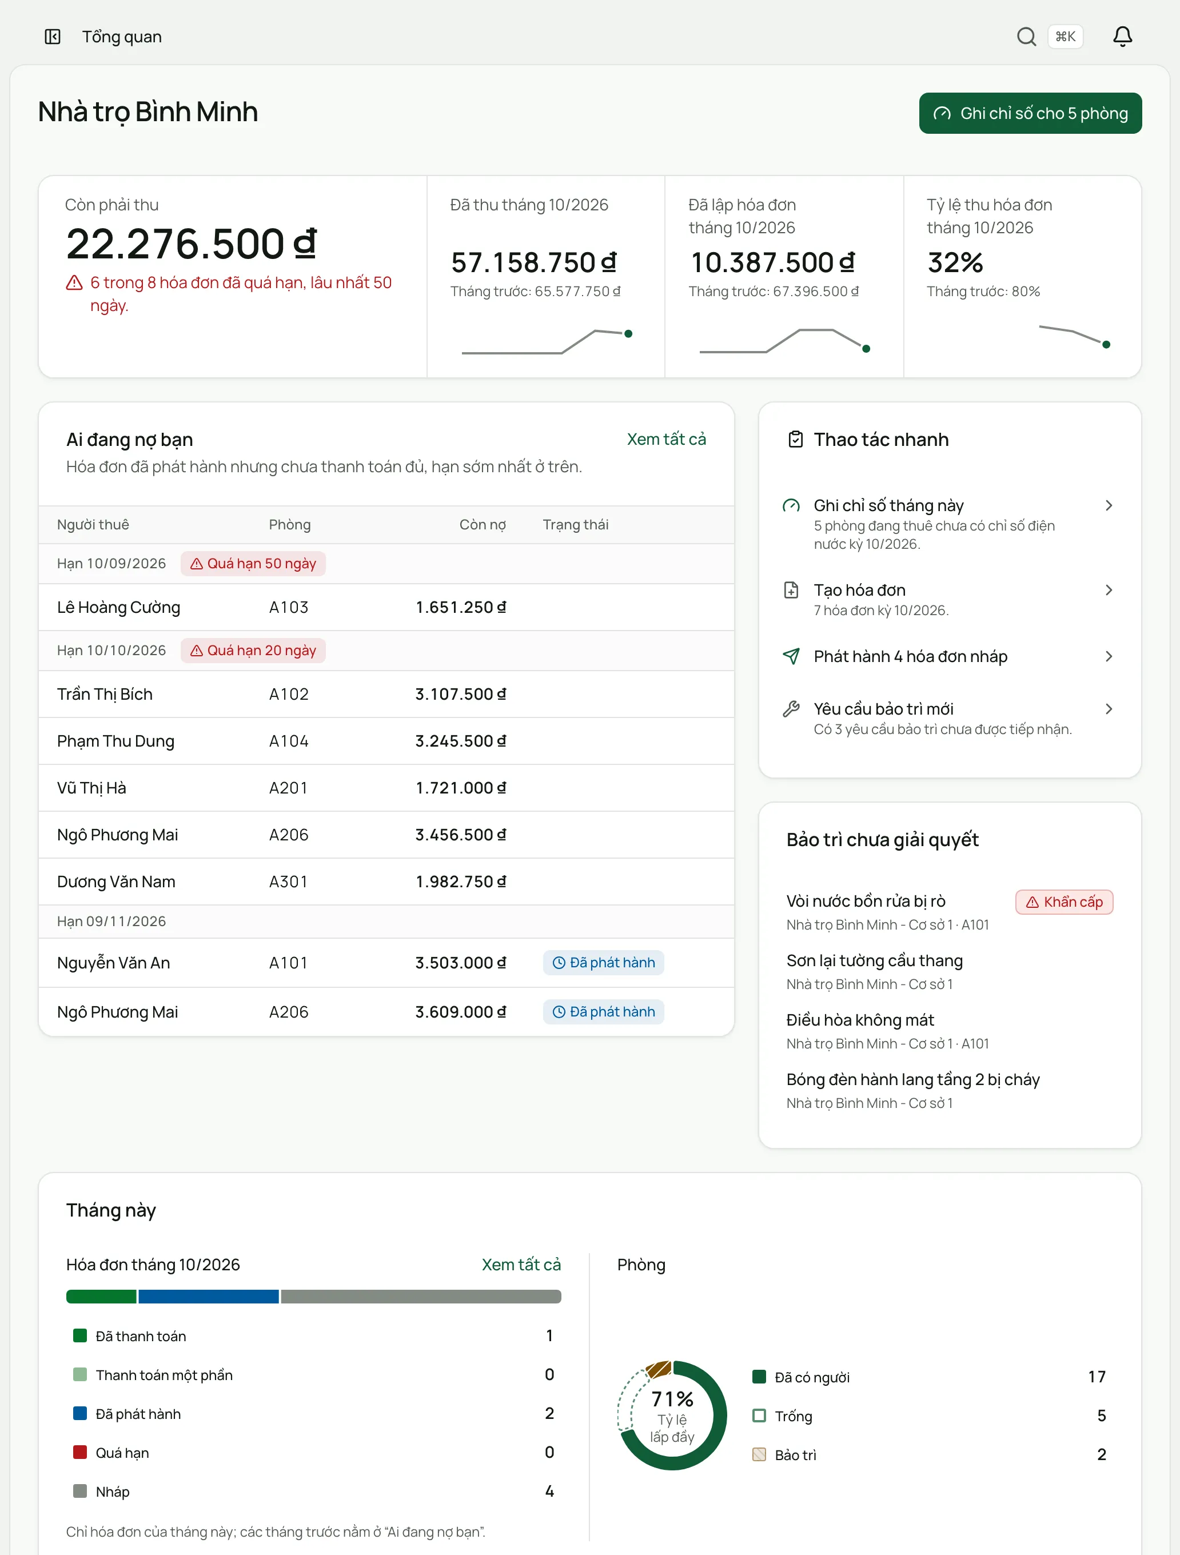Click the blue segment of invoice bar
Image resolution: width=1180 pixels, height=1555 pixels.
209,1297
